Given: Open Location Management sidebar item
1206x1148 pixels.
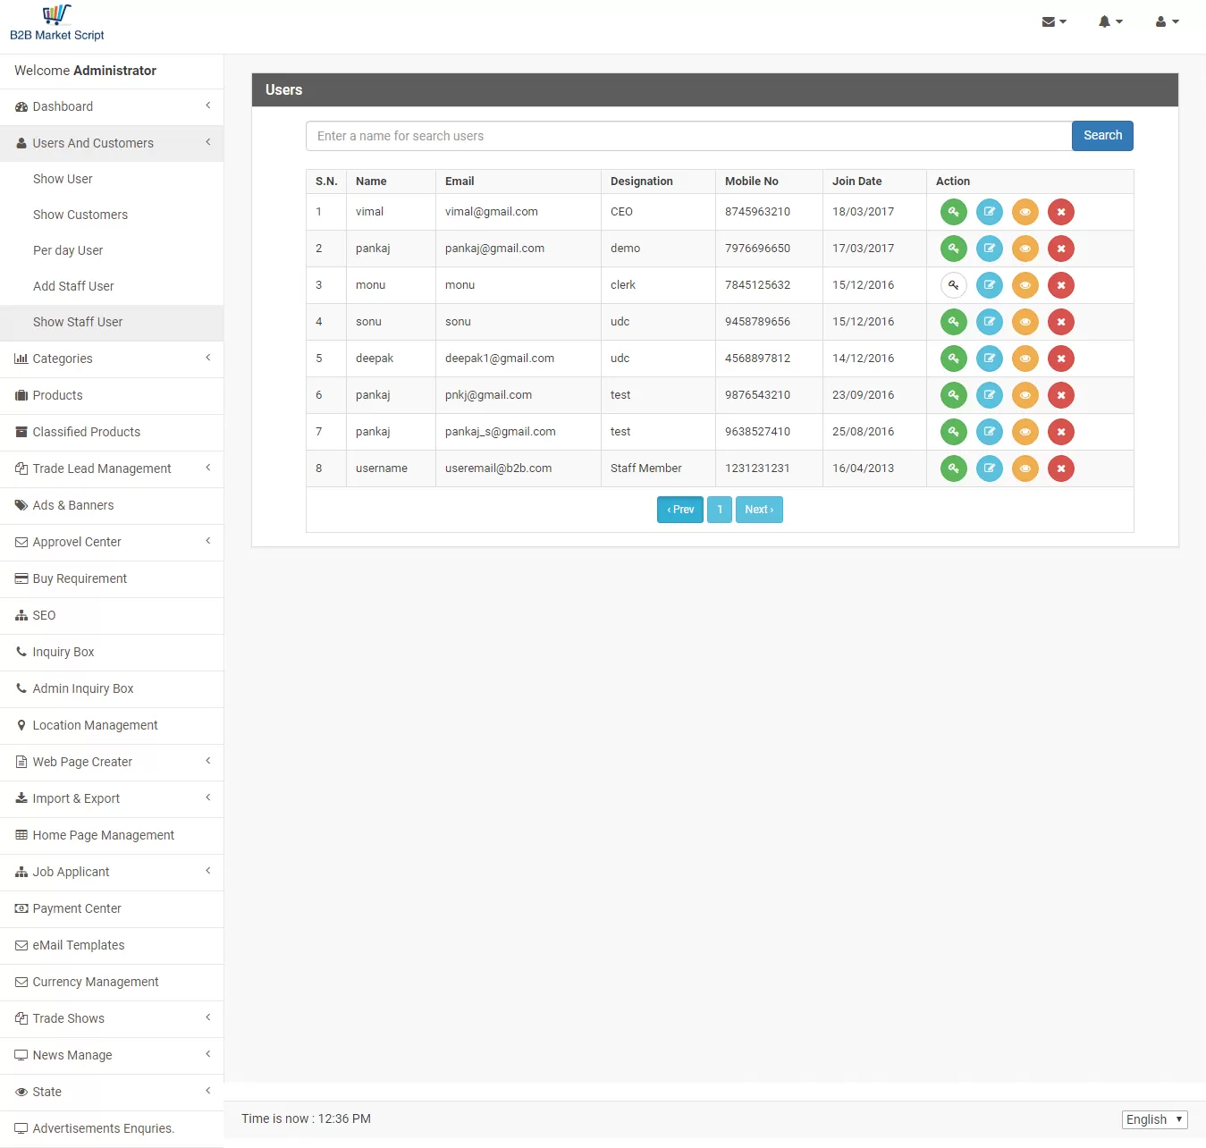Looking at the screenshot, I should pyautogui.click(x=112, y=725).
